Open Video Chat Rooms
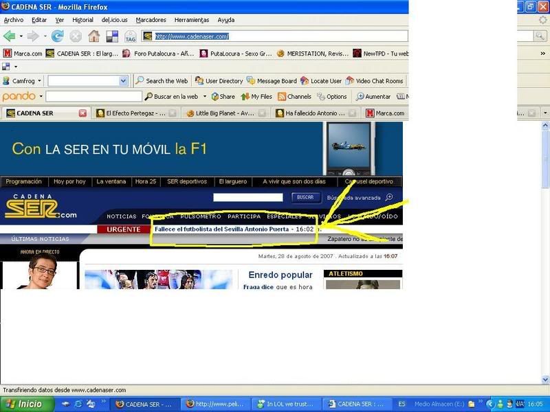Image resolution: width=550 pixels, height=412 pixels. point(375,81)
